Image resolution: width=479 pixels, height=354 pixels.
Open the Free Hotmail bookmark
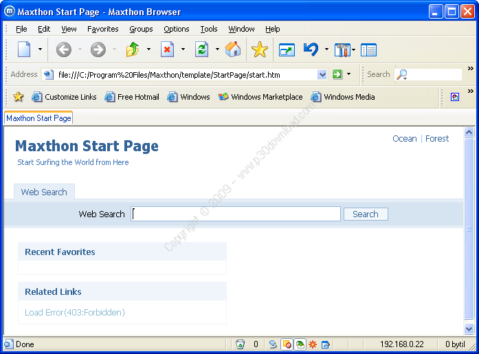coord(132,97)
